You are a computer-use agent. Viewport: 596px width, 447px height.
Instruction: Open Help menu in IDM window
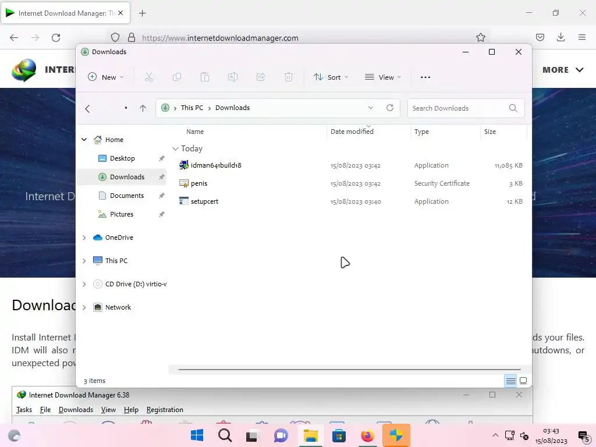pos(131,409)
